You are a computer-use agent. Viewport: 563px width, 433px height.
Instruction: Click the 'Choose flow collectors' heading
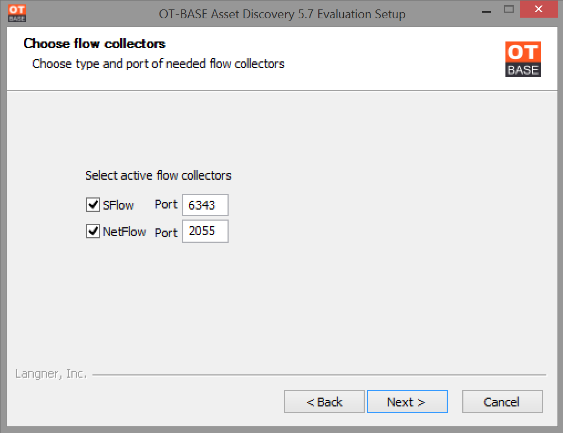pyautogui.click(x=95, y=44)
